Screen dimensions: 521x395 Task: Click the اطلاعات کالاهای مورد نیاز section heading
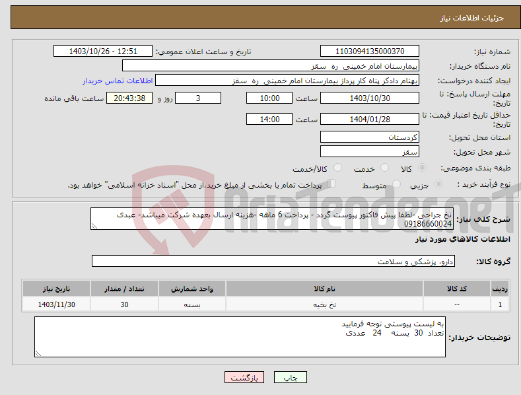coord(462,239)
